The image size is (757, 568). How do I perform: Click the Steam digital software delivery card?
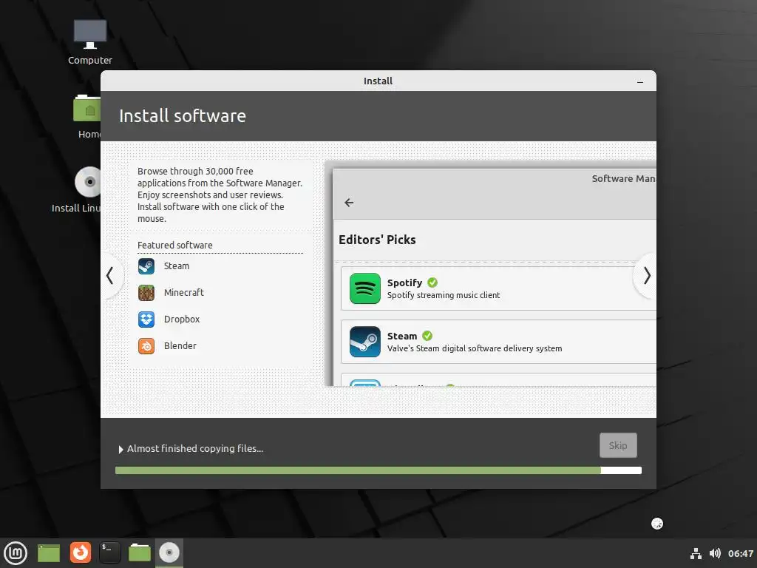click(498, 342)
